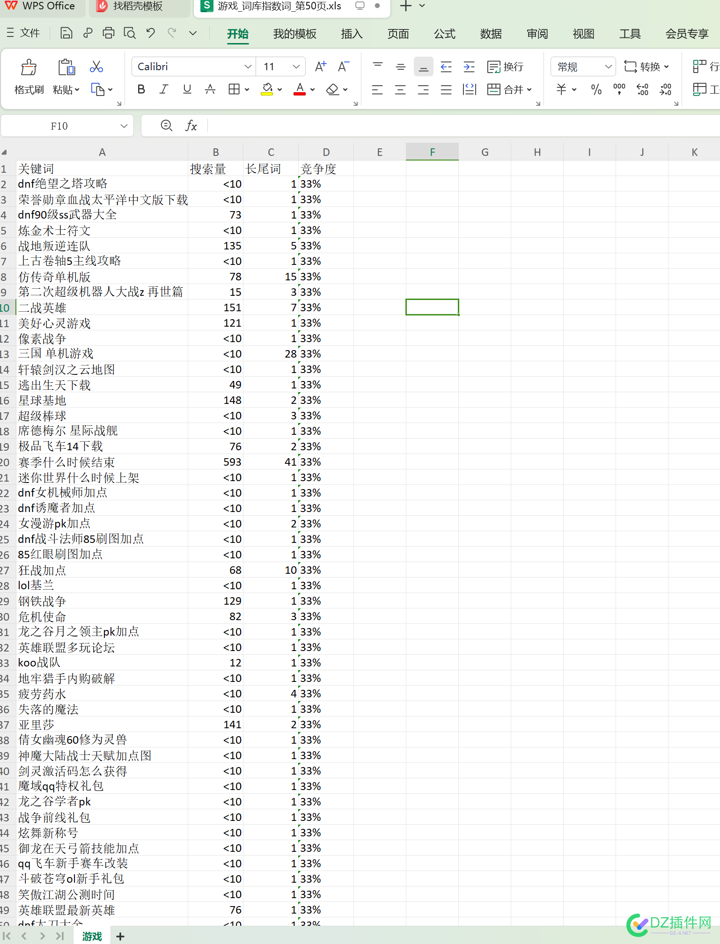Decrease font size icon

[344, 67]
